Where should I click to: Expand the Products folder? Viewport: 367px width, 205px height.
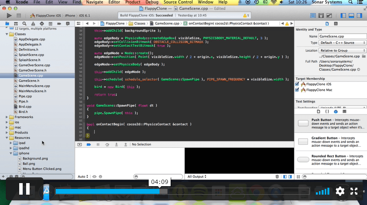7,132
